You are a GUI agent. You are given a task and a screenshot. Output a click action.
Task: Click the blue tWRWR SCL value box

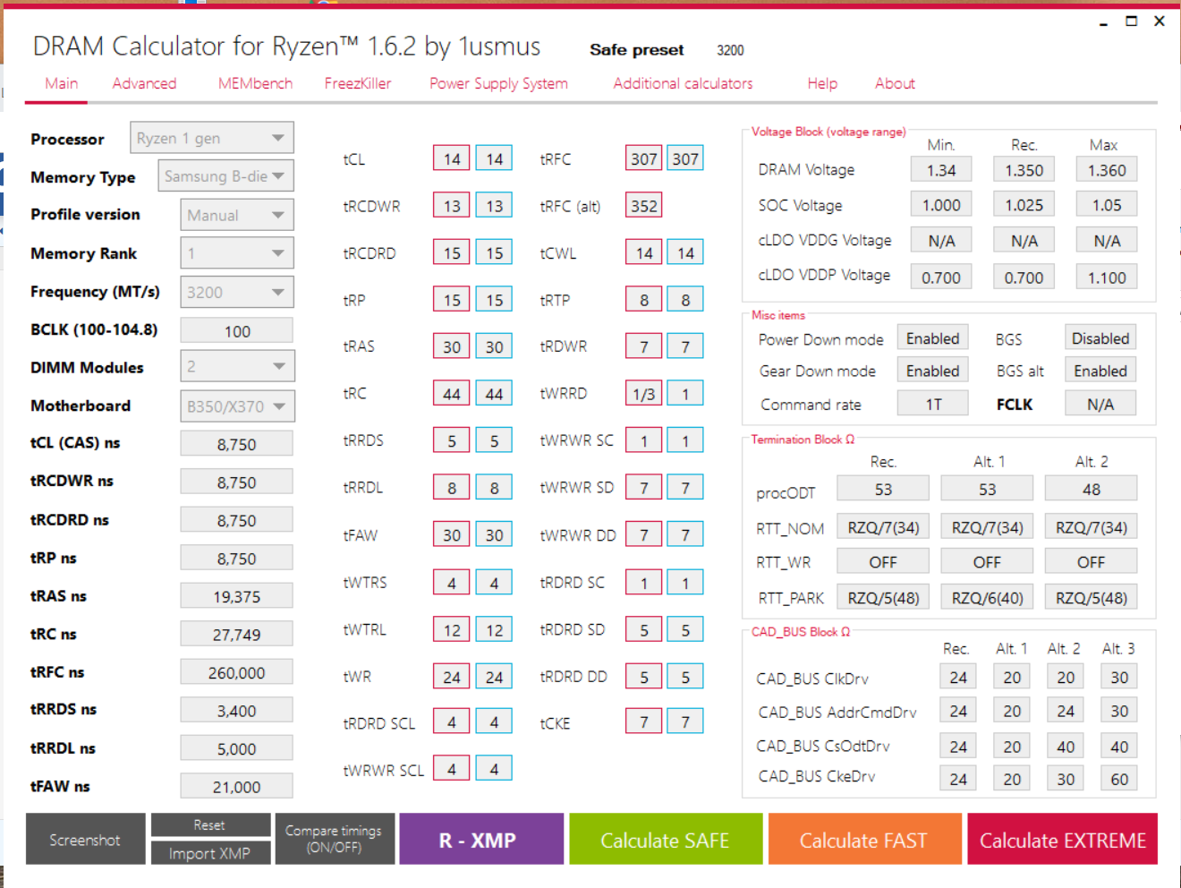[x=494, y=768]
